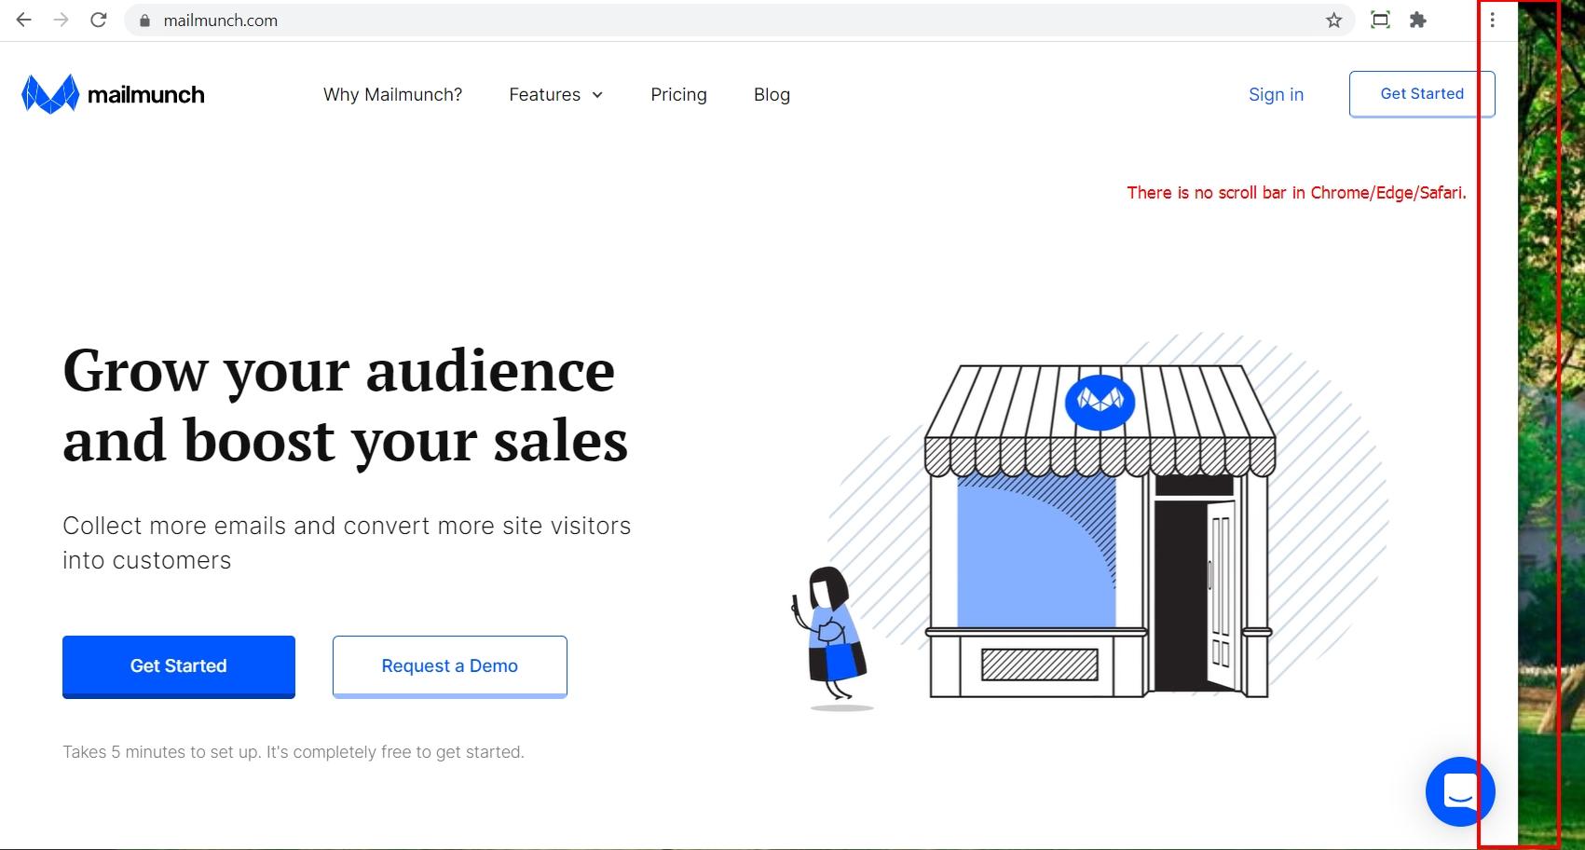
Task: Go to the Pricing page
Action: click(x=678, y=94)
